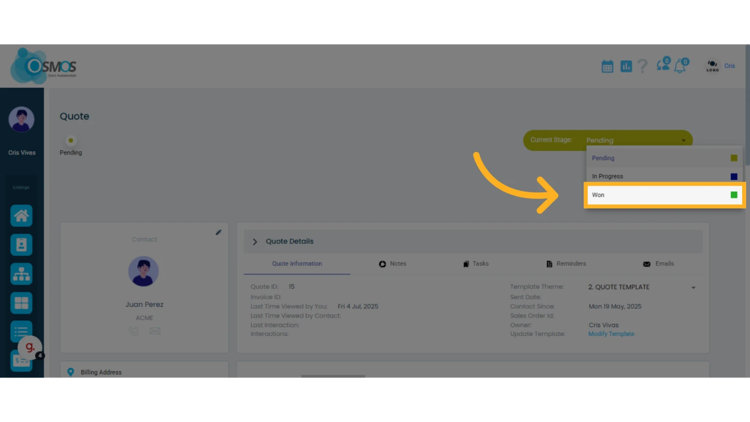Screen dimensions: 750x422
Task: Go to Home from the sidebar
Action: (21, 215)
